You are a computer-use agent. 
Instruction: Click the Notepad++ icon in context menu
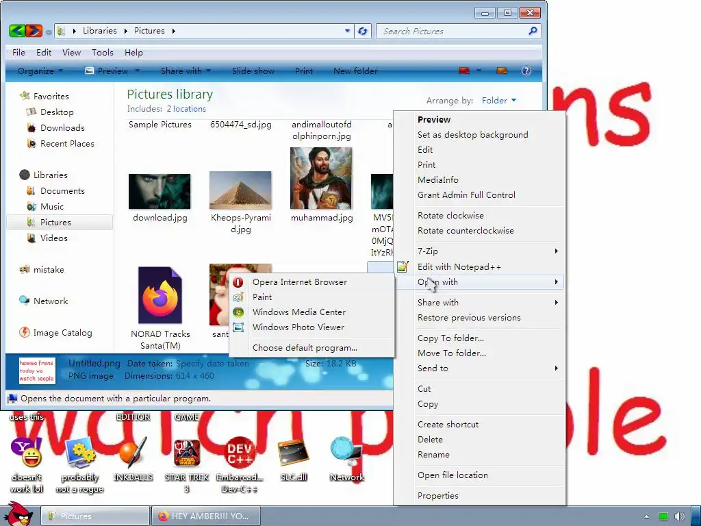(x=403, y=266)
